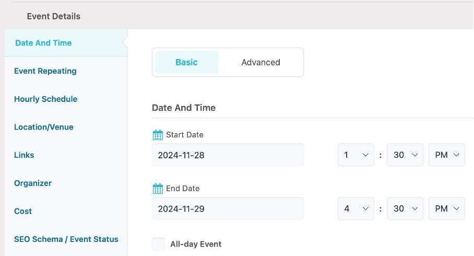Viewport: 474px width, 256px height.
Task: Click the End Date input field
Action: coord(228,208)
